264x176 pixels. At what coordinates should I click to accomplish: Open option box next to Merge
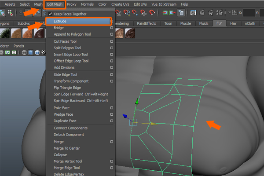[112, 142]
